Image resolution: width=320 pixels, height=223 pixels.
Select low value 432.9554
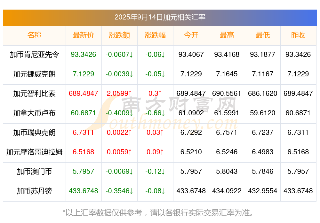tap(263, 191)
